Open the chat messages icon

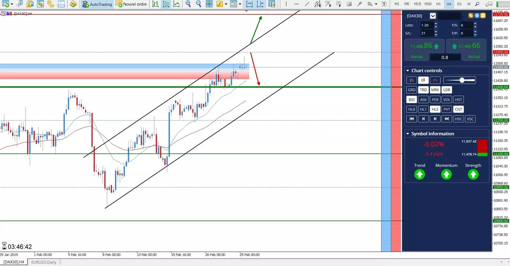(489, 4)
